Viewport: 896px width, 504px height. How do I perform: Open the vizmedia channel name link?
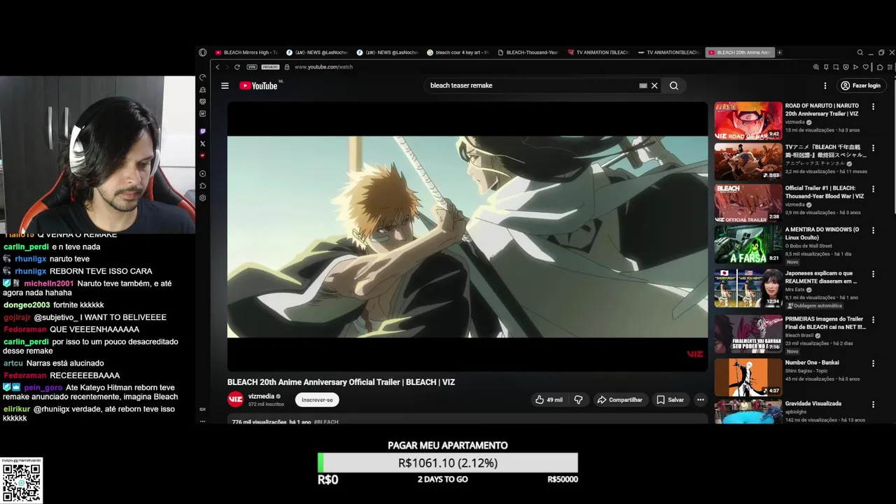click(261, 396)
